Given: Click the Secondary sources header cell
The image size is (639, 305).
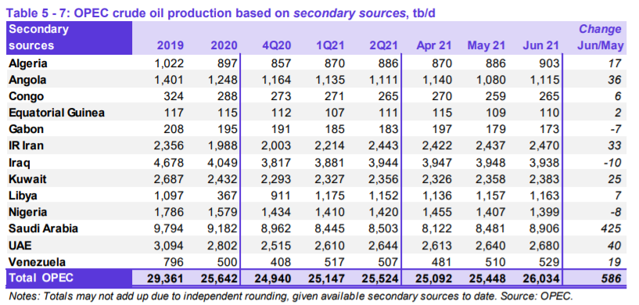Looking at the screenshot, I should point(69,38).
